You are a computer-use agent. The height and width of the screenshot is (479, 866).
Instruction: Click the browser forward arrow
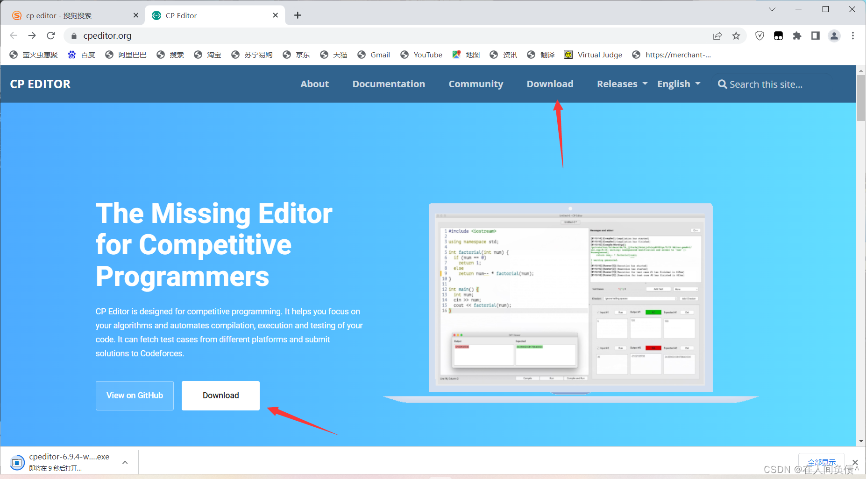pos(32,35)
